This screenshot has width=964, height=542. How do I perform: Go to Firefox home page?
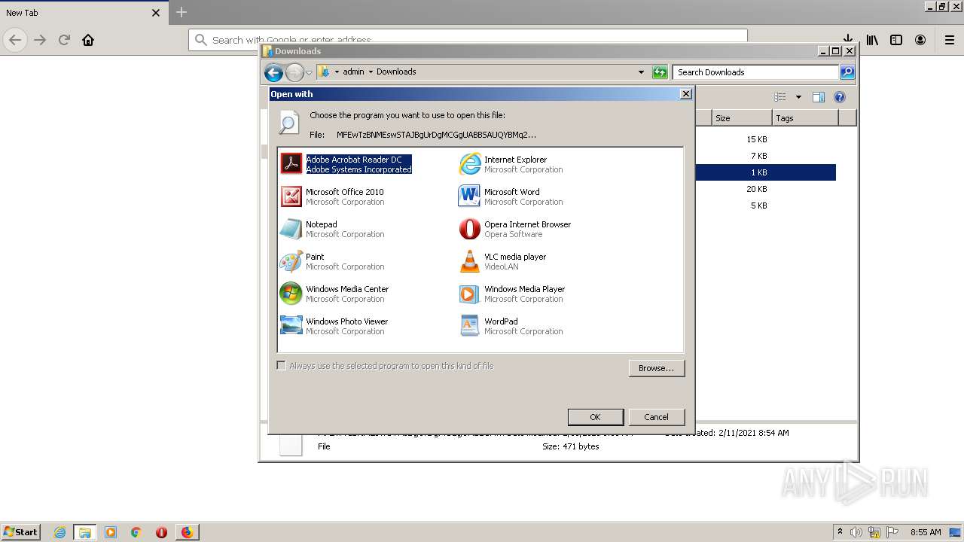coord(88,40)
